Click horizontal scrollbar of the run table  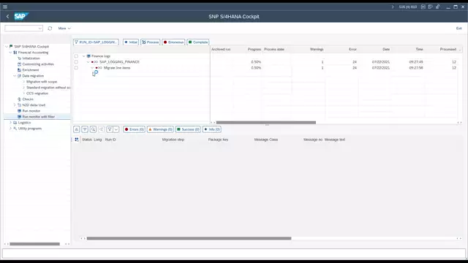pos(266,123)
